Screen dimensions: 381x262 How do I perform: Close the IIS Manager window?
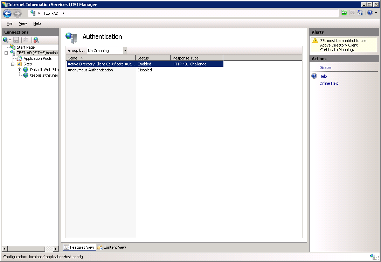click(x=376, y=4)
